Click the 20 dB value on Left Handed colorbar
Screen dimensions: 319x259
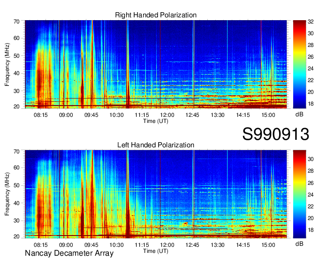click(311, 218)
